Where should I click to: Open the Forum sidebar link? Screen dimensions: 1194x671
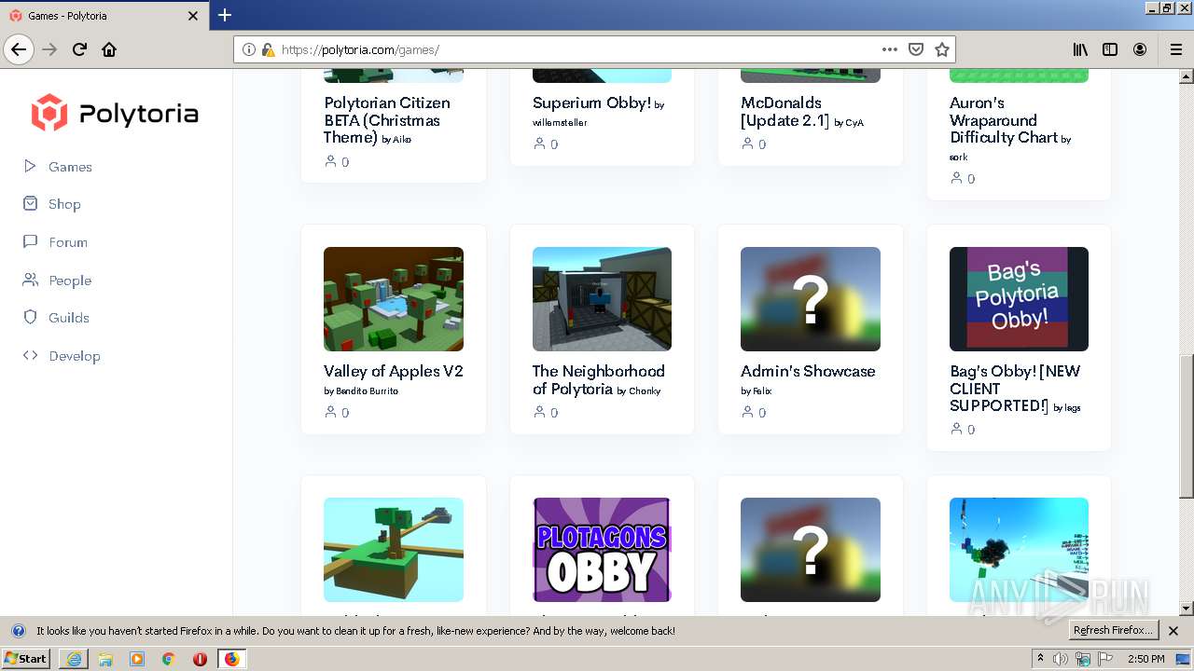coord(68,242)
